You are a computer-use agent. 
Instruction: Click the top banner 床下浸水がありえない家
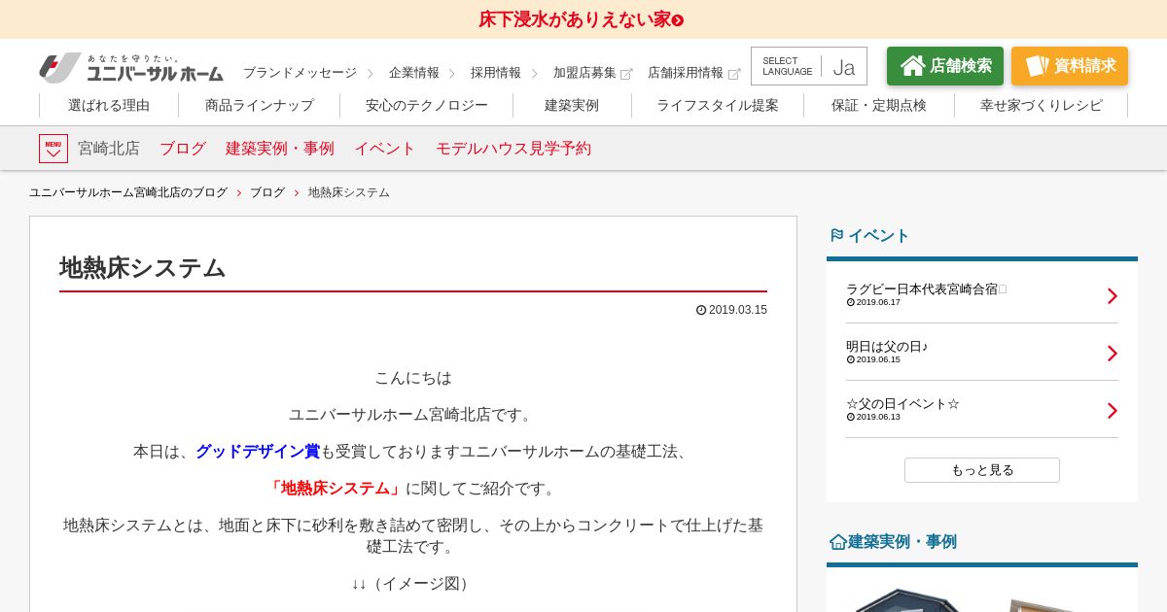coord(582,19)
